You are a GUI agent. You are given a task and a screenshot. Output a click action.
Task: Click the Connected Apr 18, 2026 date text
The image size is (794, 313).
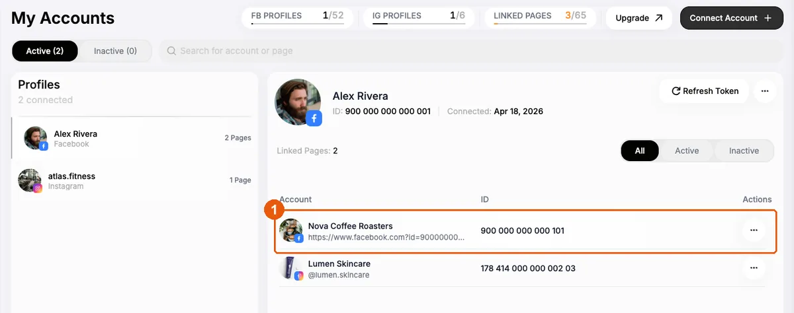tap(495, 112)
